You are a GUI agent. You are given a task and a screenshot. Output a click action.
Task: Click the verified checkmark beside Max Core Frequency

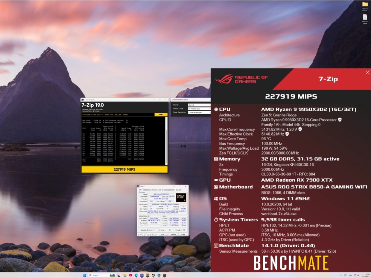point(300,129)
